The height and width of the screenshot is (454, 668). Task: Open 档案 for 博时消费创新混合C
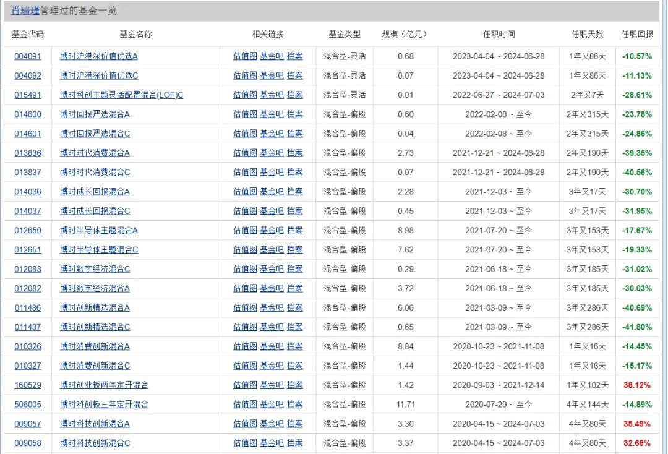(x=295, y=366)
